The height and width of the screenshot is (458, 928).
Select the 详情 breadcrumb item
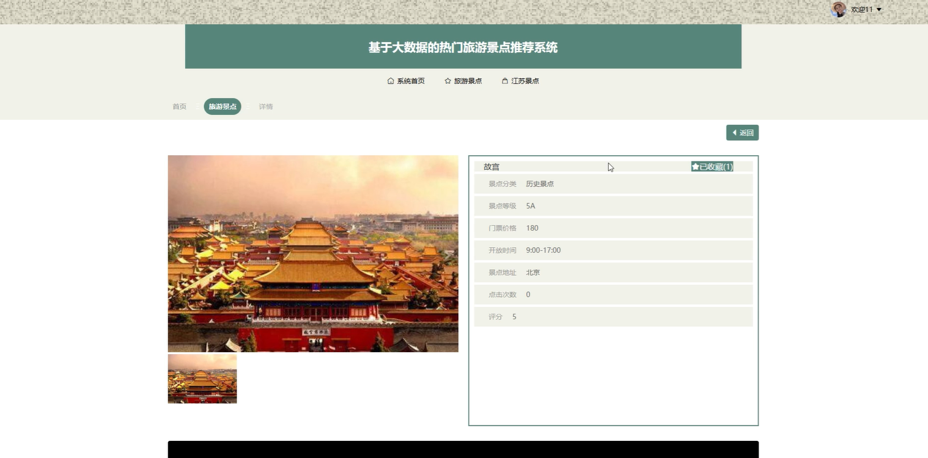265,106
